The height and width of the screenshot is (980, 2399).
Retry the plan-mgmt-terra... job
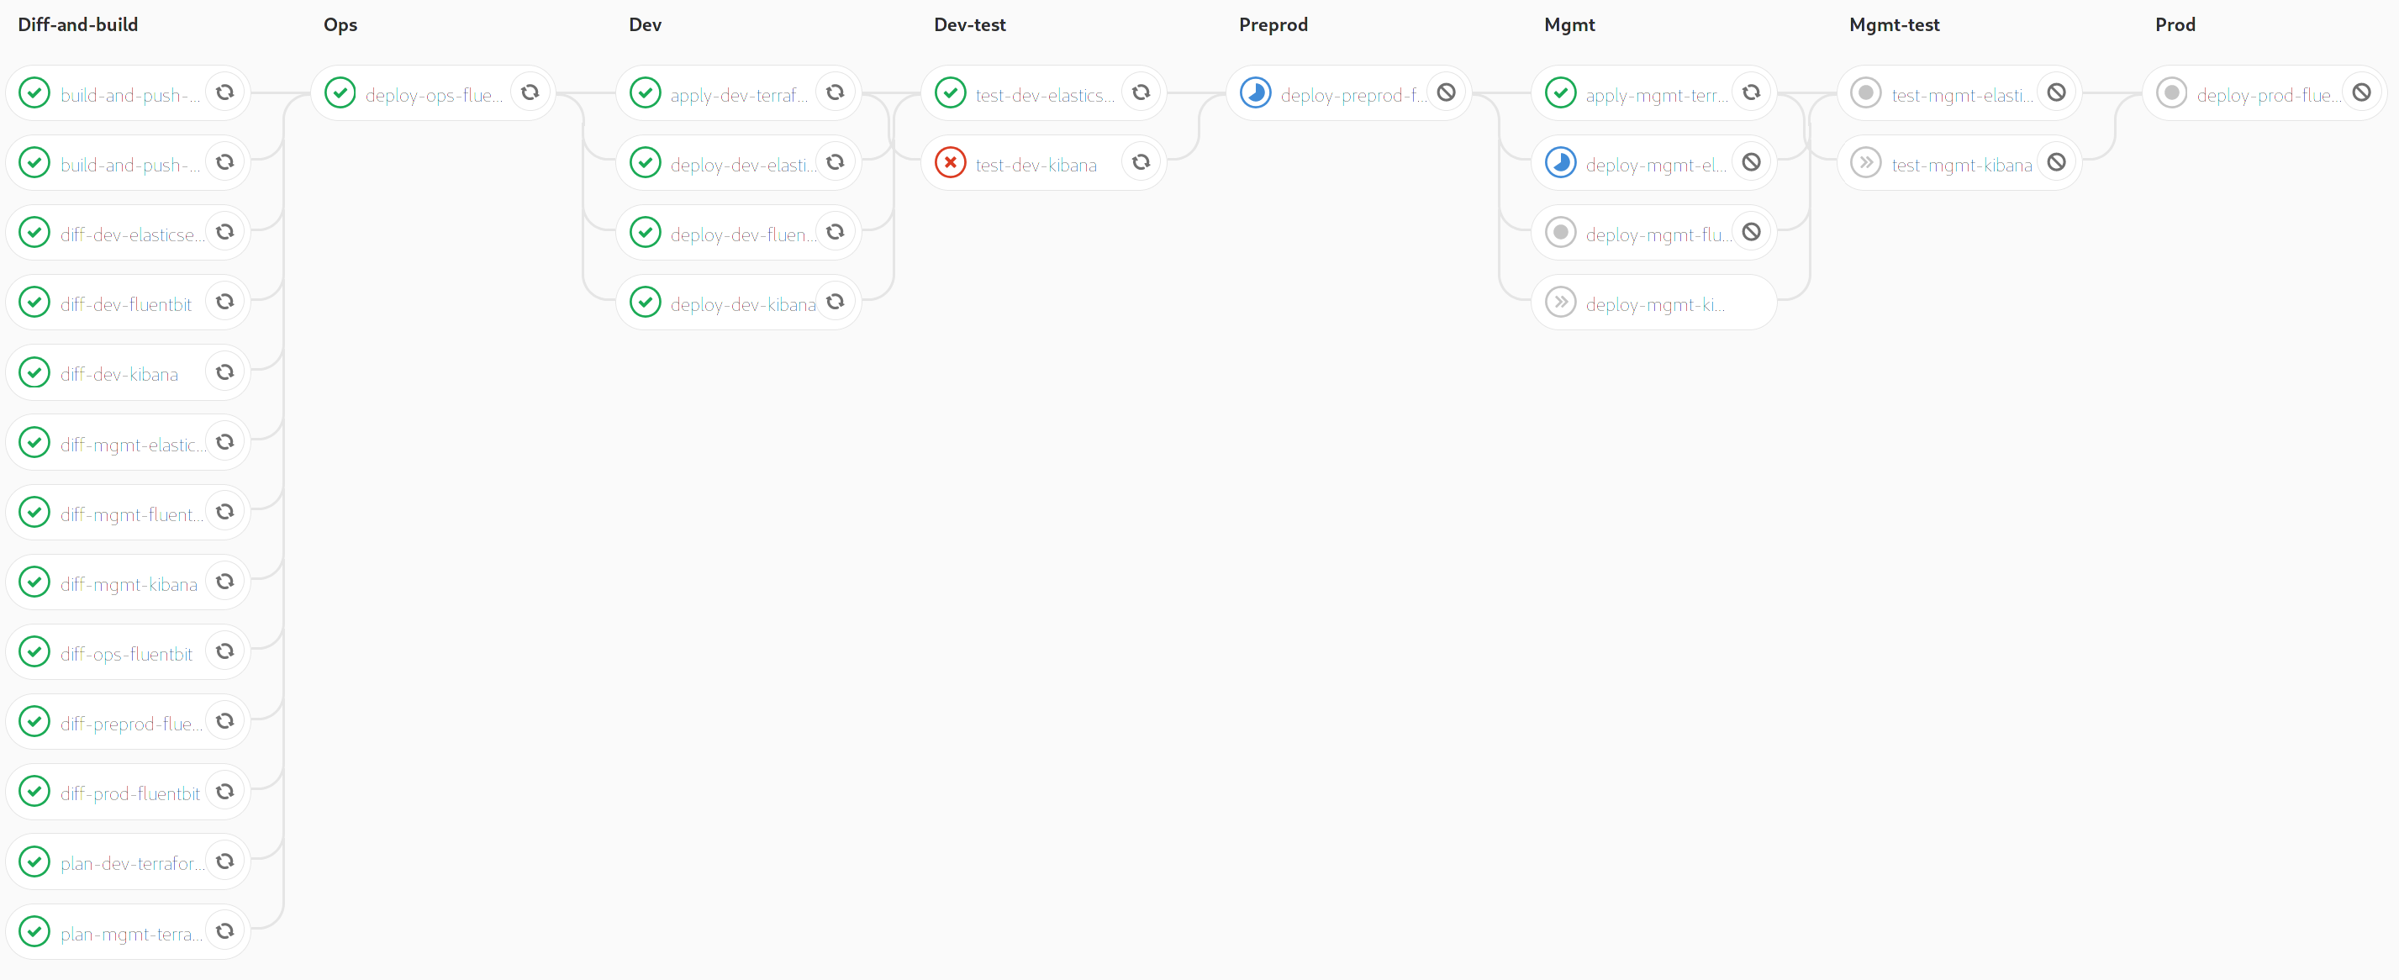click(224, 930)
